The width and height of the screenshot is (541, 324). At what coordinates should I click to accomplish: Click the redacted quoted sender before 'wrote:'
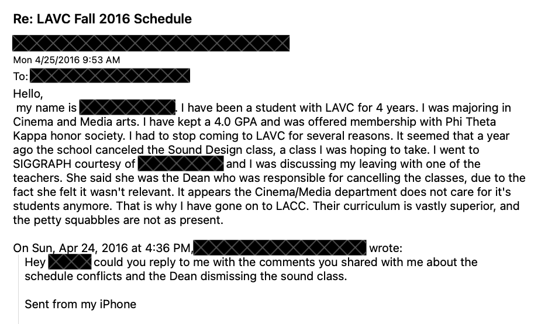pyautogui.click(x=280, y=247)
